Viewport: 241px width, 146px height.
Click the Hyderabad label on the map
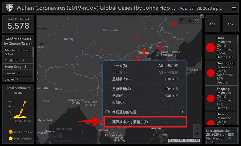pyautogui.click(x=45, y=120)
